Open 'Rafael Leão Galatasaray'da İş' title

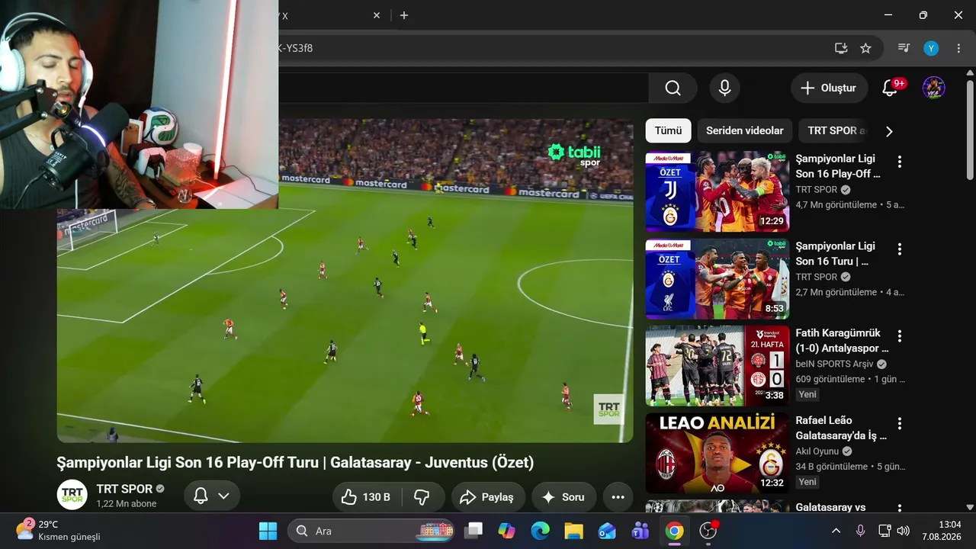tap(841, 428)
